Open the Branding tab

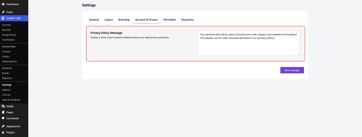tap(124, 20)
